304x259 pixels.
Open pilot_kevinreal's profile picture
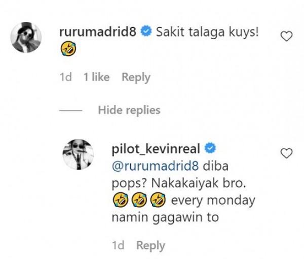click(x=78, y=154)
